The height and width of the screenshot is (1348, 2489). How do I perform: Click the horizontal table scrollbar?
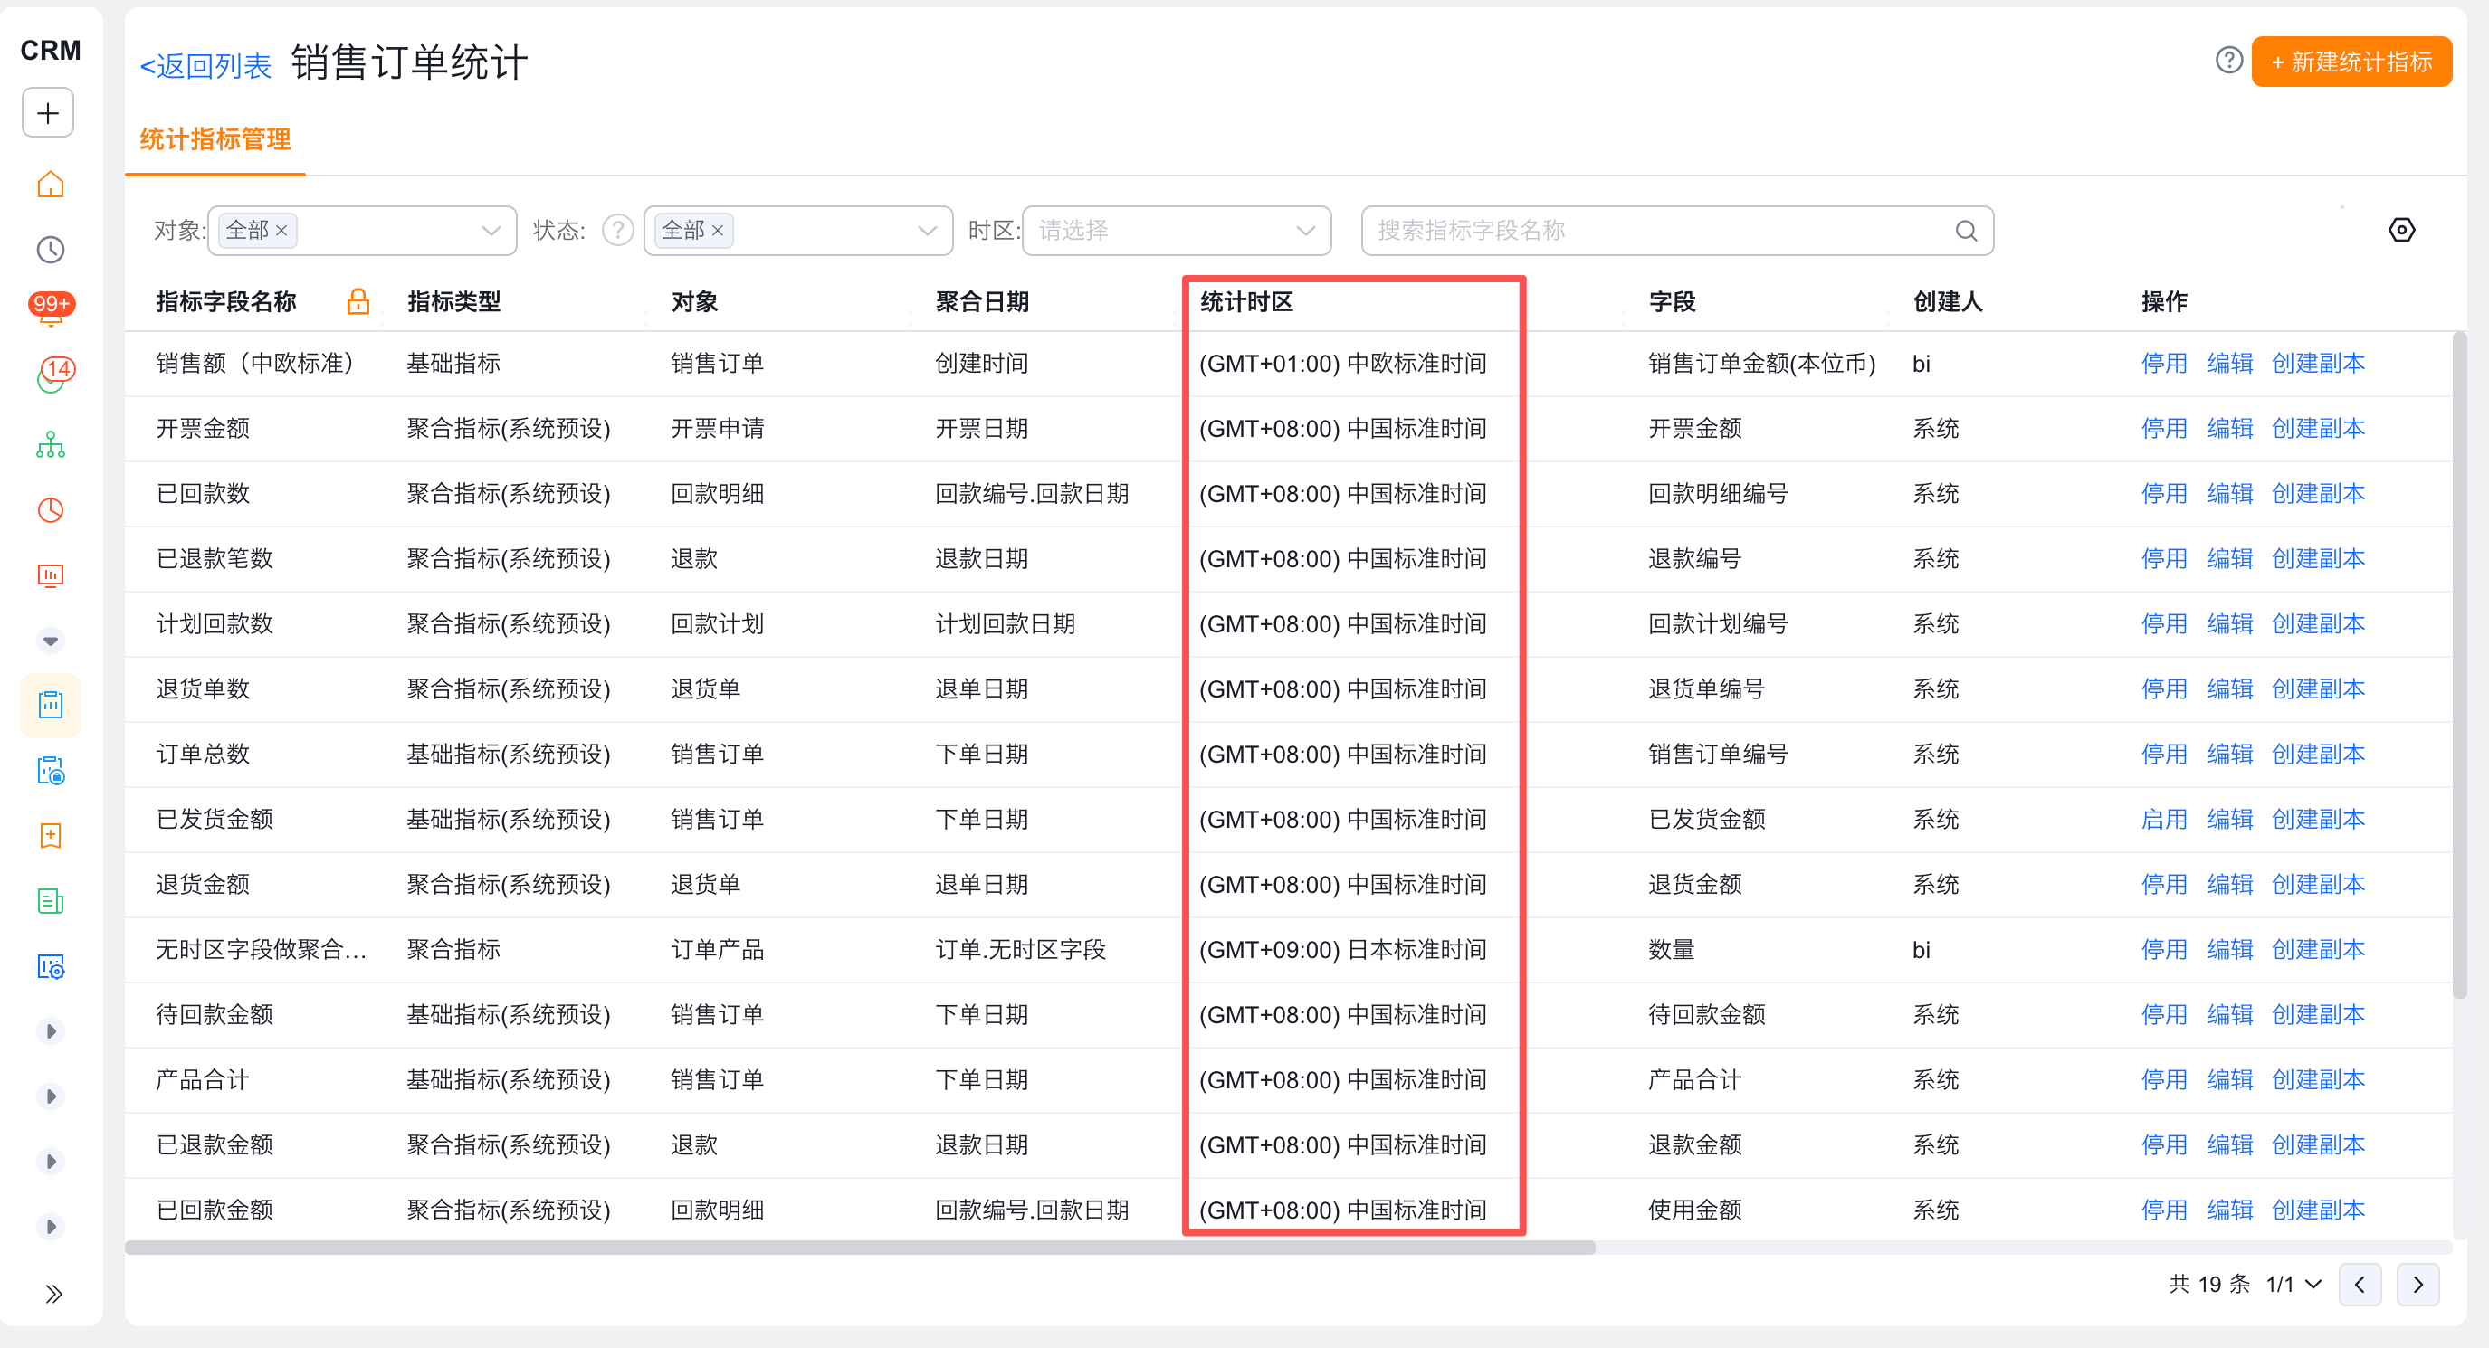pyautogui.click(x=859, y=1248)
